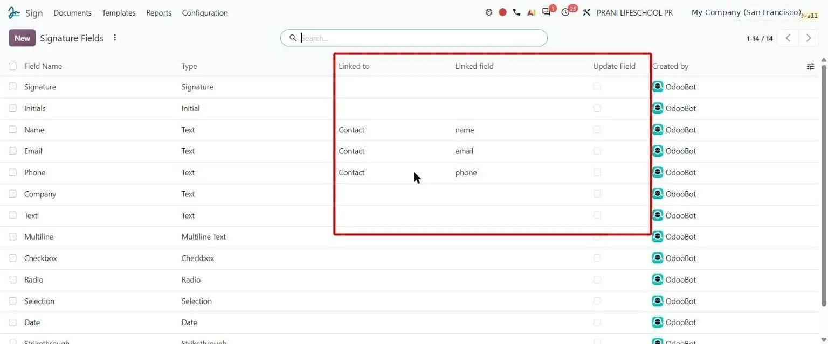Open the Sign app home icon
The width and height of the screenshot is (828, 344).
pyautogui.click(x=14, y=12)
